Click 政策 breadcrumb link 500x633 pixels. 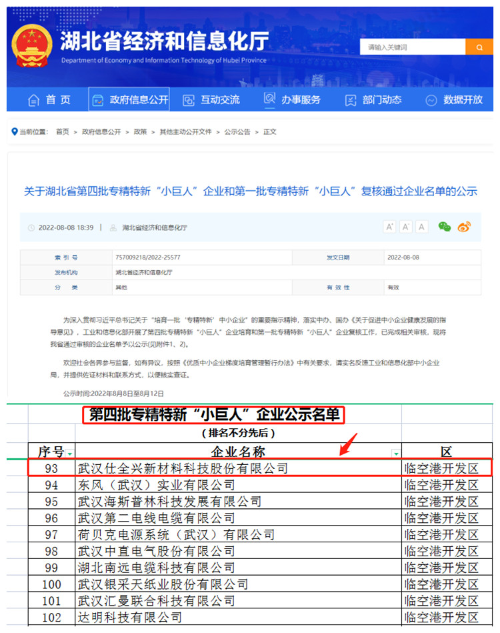[140, 132]
